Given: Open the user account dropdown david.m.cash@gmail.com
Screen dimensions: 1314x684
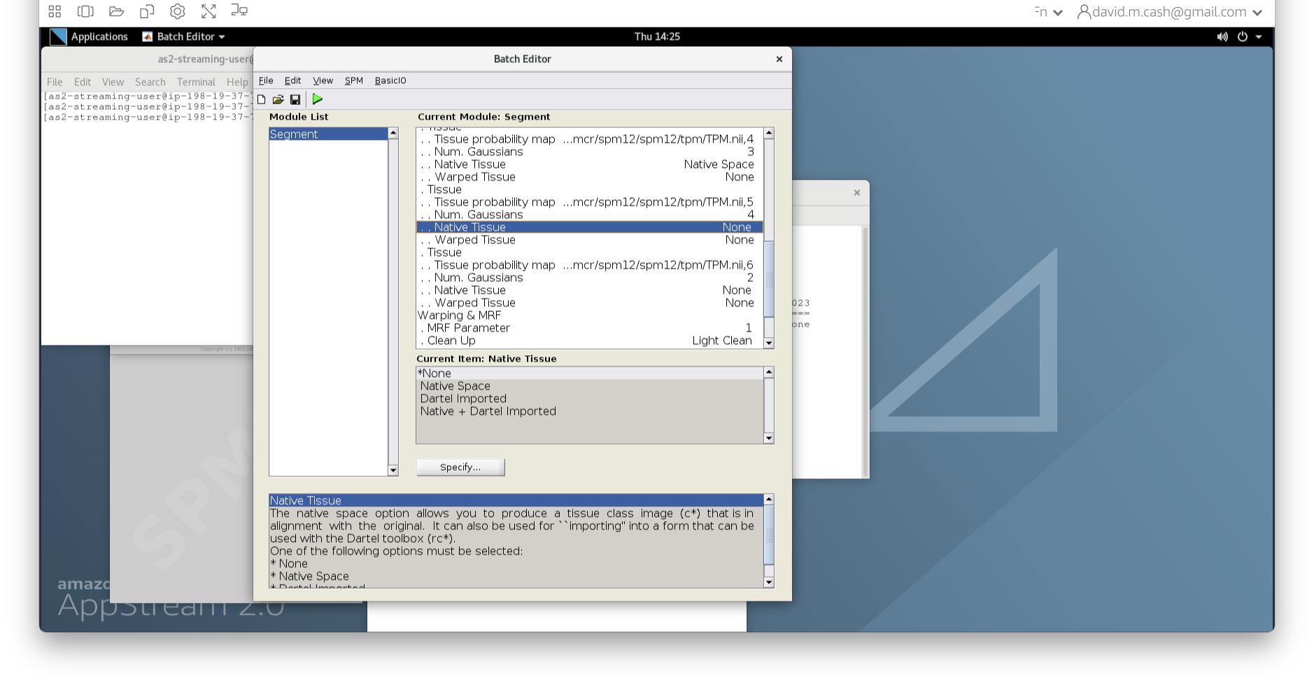Looking at the screenshot, I should tap(1170, 12).
